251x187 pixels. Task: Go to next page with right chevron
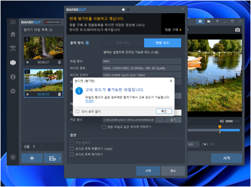pos(41,146)
